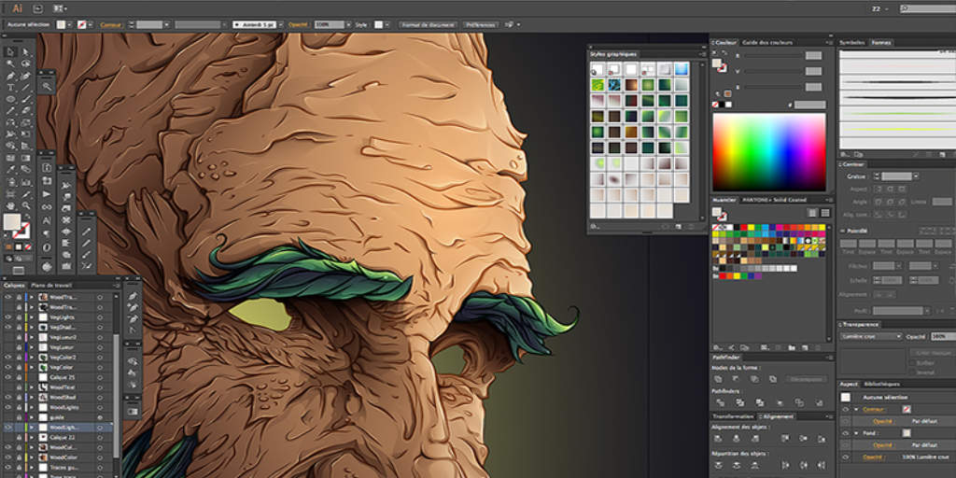The image size is (956, 478).
Task: Select the Direct Selection tool
Action: tap(25, 52)
